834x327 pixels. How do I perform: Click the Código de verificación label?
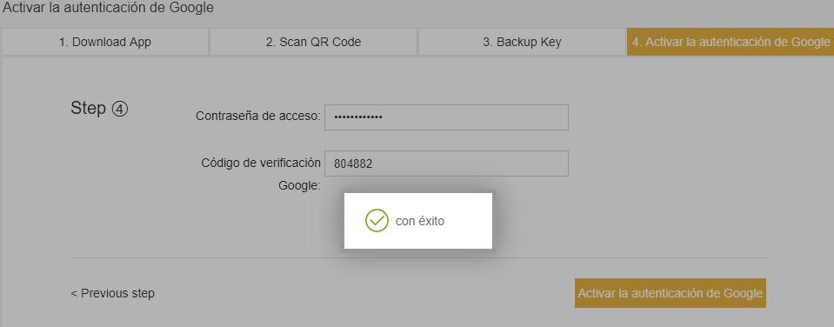click(261, 163)
